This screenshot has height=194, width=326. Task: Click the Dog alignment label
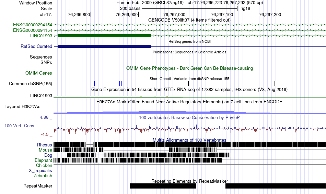(x=48, y=155)
